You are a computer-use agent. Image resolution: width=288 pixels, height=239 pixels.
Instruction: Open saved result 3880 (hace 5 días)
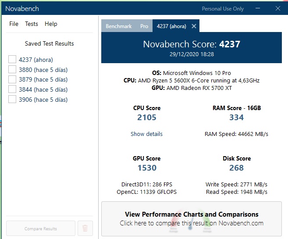tap(43, 70)
